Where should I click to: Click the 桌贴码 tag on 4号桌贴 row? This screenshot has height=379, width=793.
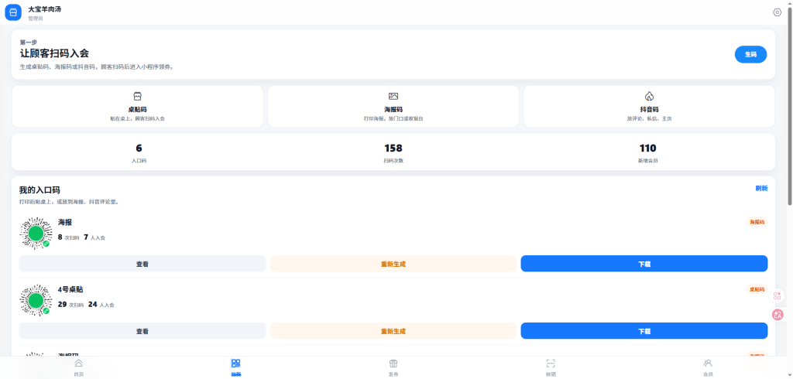pos(757,289)
